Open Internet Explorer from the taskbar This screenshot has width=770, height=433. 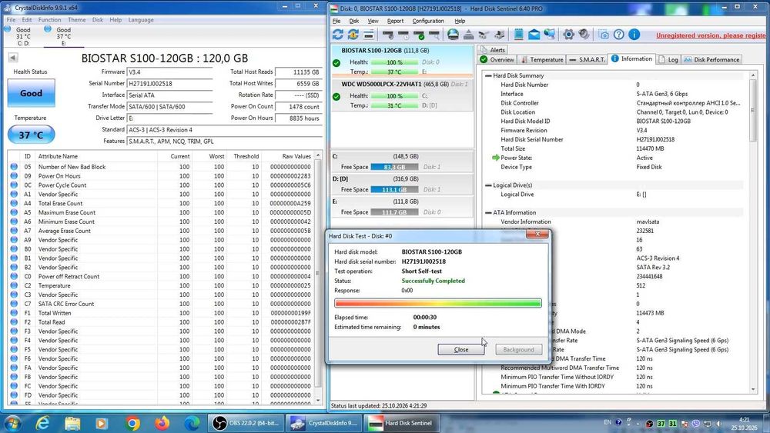(x=42, y=423)
